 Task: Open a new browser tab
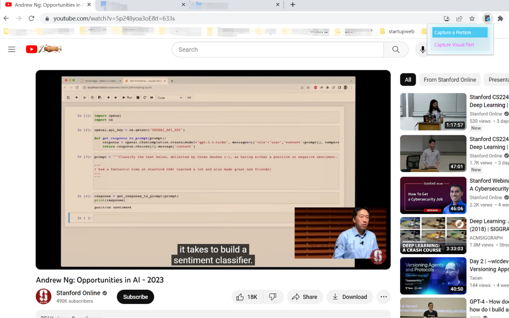coord(293,5)
